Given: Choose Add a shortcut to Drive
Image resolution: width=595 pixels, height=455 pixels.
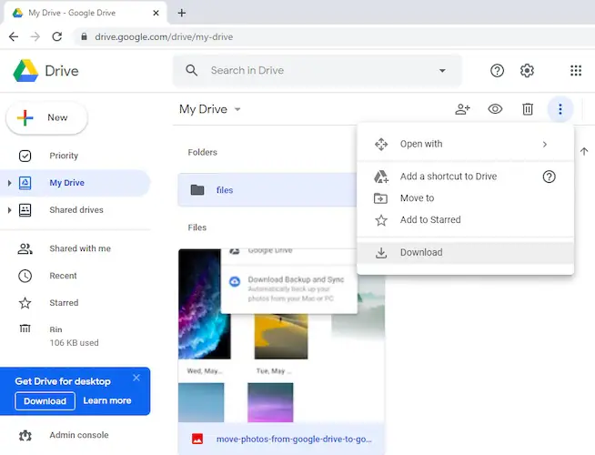Looking at the screenshot, I should tap(449, 177).
